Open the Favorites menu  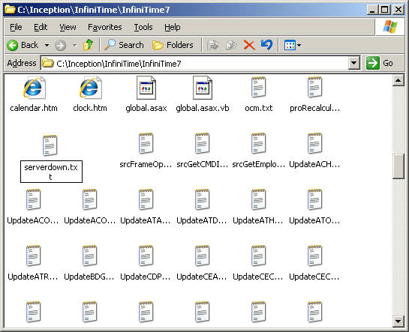[105, 27]
